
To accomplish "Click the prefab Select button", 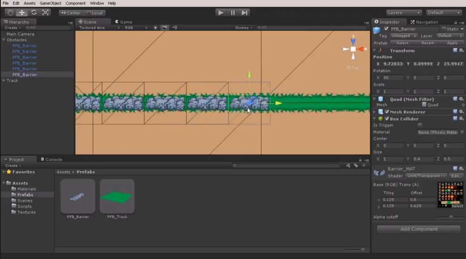I will 403,43.
